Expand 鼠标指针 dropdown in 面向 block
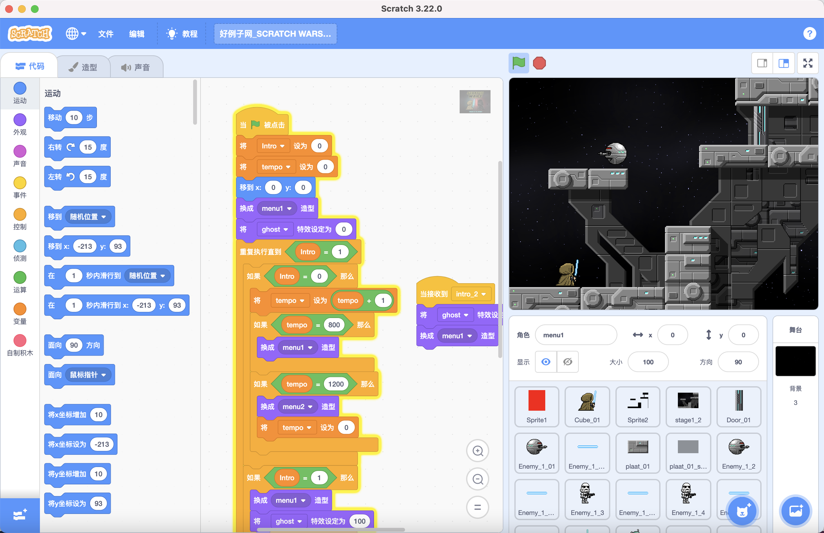The image size is (824, 533). point(88,375)
